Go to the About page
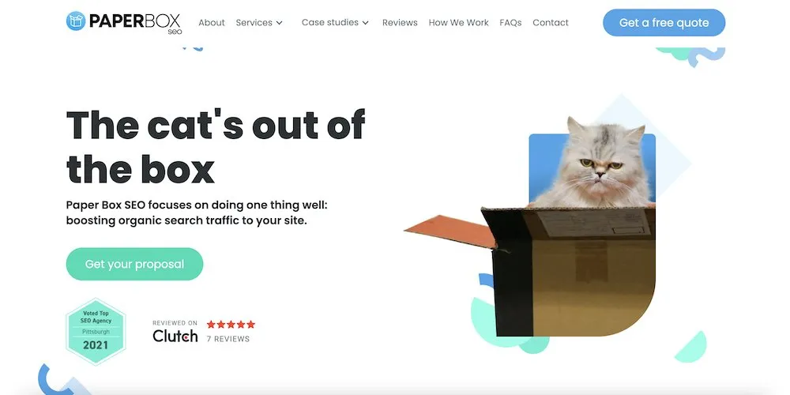This screenshot has height=395, width=790. pos(212,23)
